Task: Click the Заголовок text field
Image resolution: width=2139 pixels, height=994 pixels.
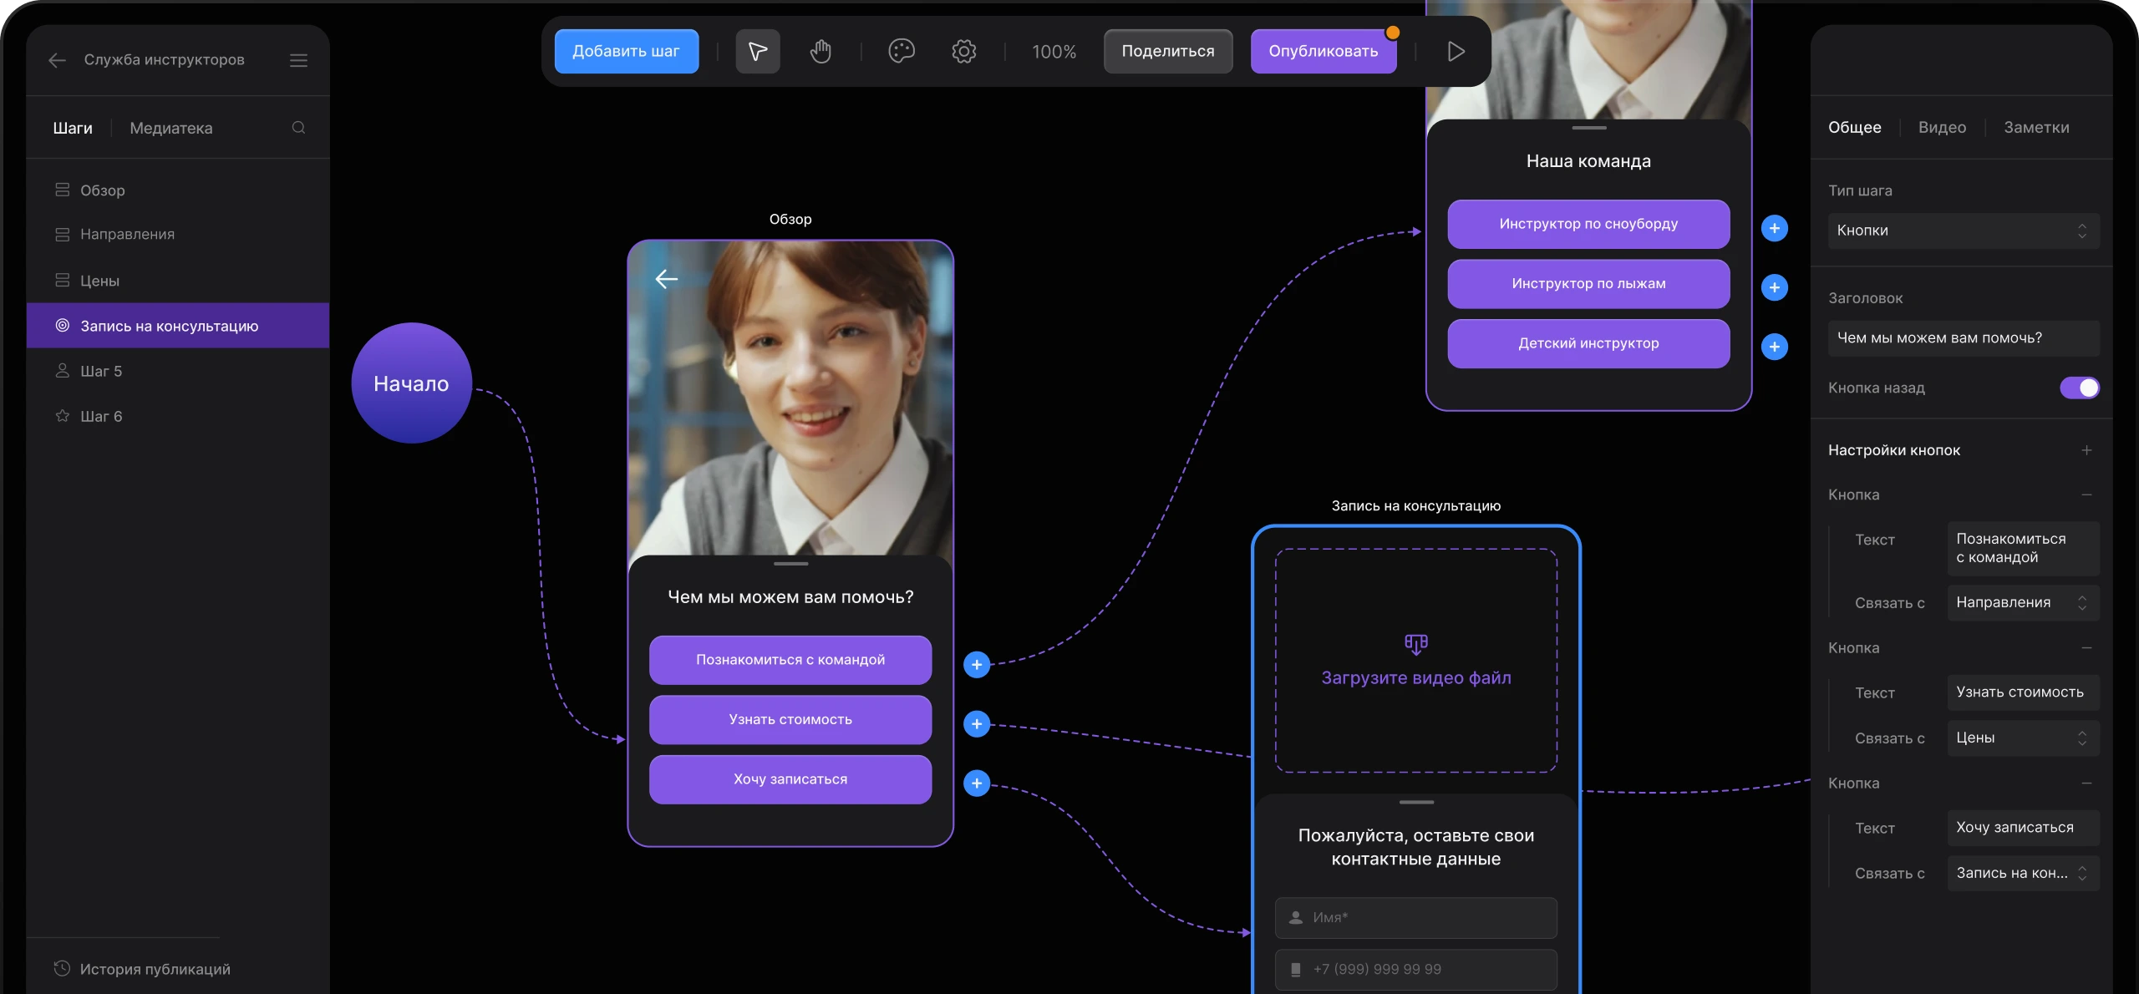Action: [x=1964, y=338]
